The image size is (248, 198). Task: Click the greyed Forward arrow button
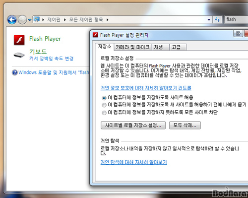tap(22, 20)
